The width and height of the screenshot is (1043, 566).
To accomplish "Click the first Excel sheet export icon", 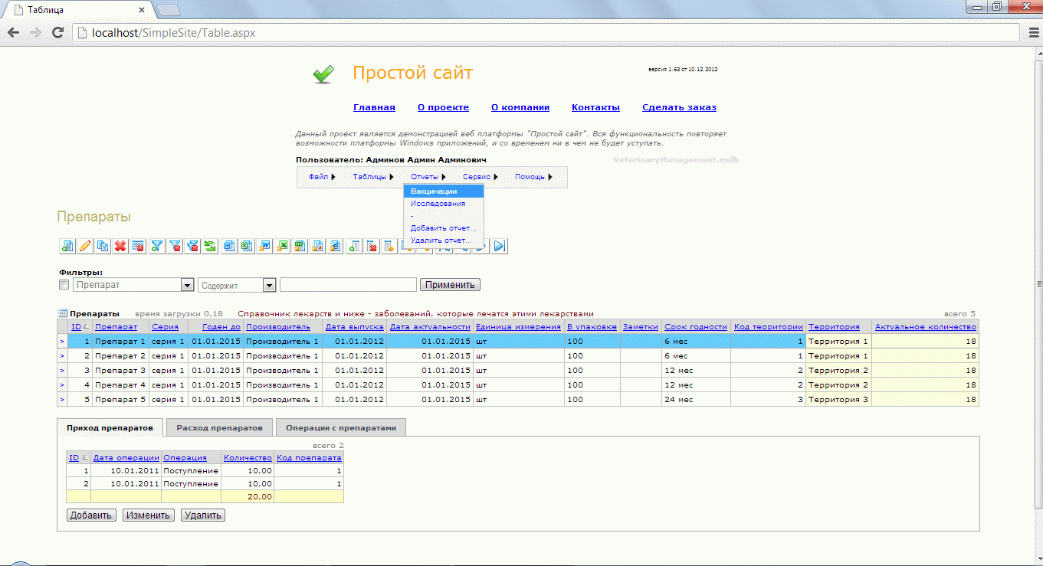I will pyautogui.click(x=246, y=246).
